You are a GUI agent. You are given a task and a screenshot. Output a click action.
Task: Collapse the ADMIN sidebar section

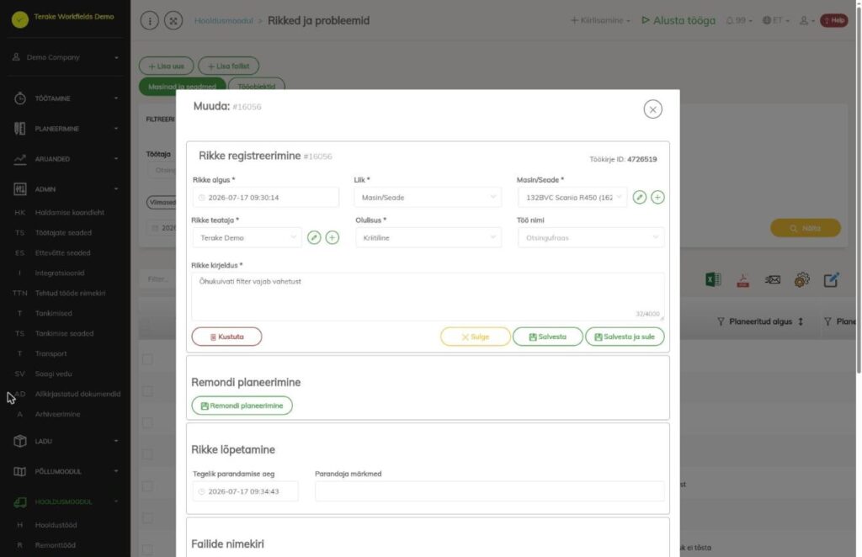(x=65, y=189)
